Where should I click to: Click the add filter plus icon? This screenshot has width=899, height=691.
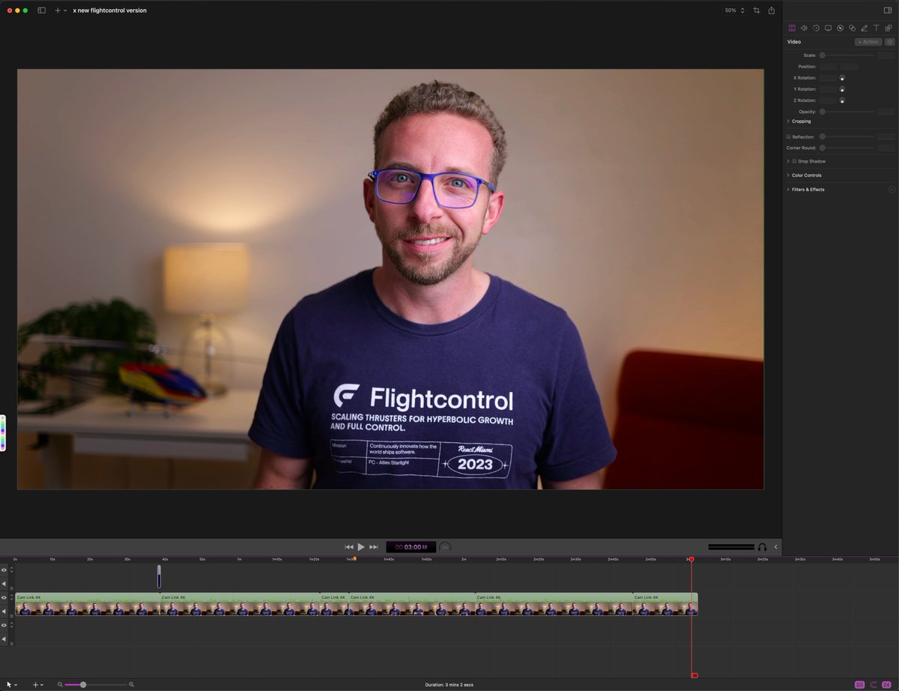[x=892, y=190]
